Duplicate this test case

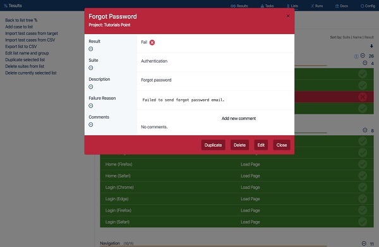pyautogui.click(x=214, y=145)
